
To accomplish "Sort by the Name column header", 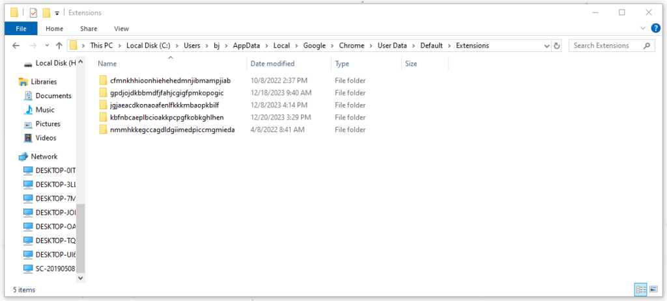I will pyautogui.click(x=107, y=64).
